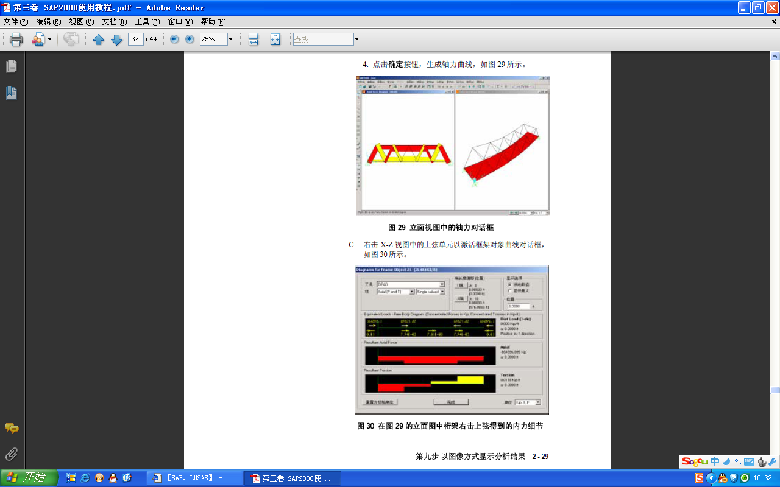Open the Attachments paperclip panel
Image resolution: width=780 pixels, height=487 pixels.
click(12, 454)
